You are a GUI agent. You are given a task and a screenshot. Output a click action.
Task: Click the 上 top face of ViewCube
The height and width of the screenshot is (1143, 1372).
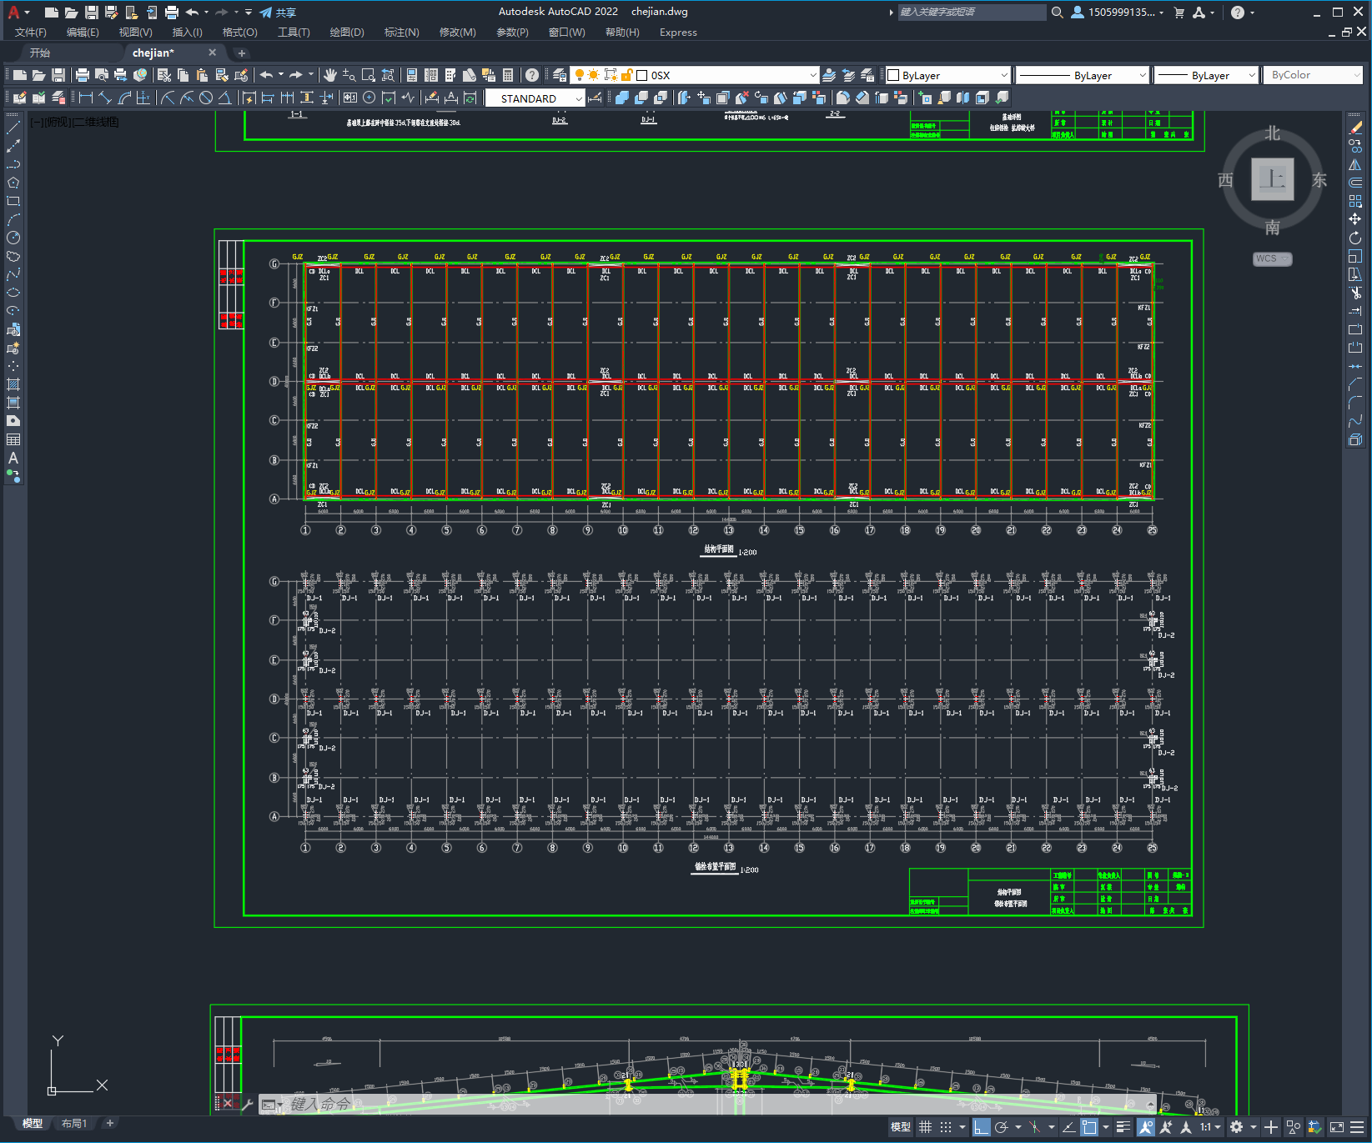pyautogui.click(x=1272, y=179)
